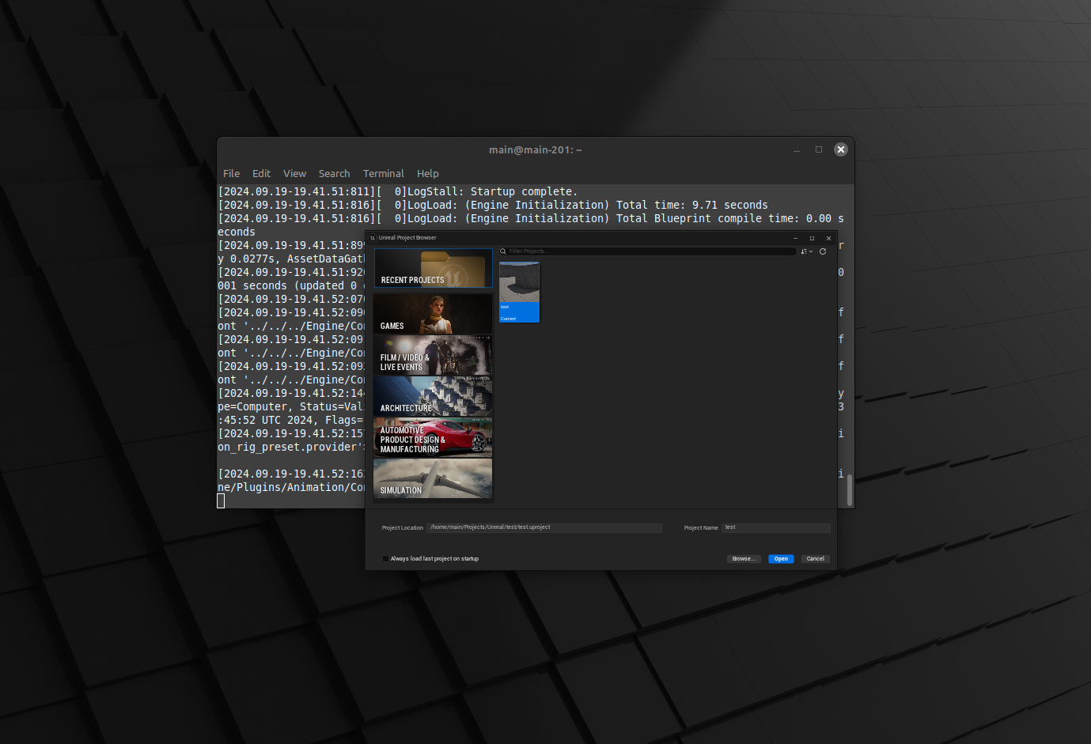Open the File menu in the terminal
1091x744 pixels.
[x=232, y=174]
